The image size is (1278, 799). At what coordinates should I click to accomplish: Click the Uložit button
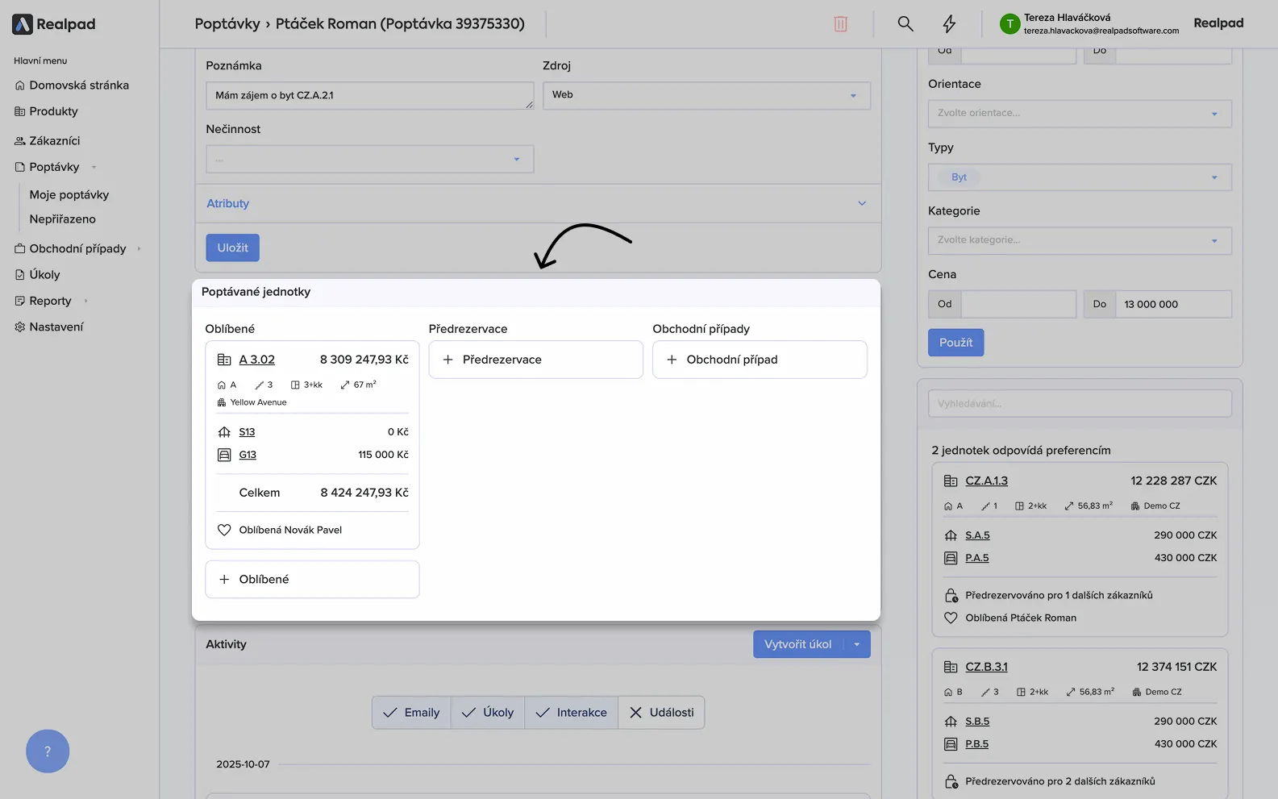232,248
